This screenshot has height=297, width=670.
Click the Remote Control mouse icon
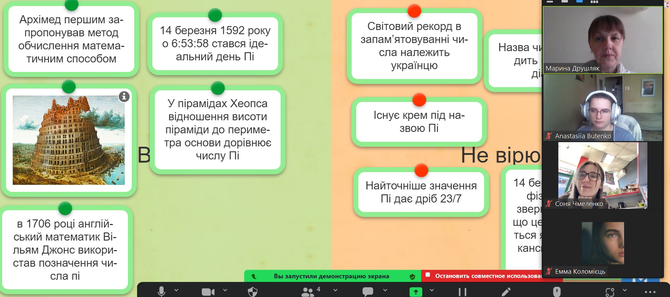coord(557,292)
